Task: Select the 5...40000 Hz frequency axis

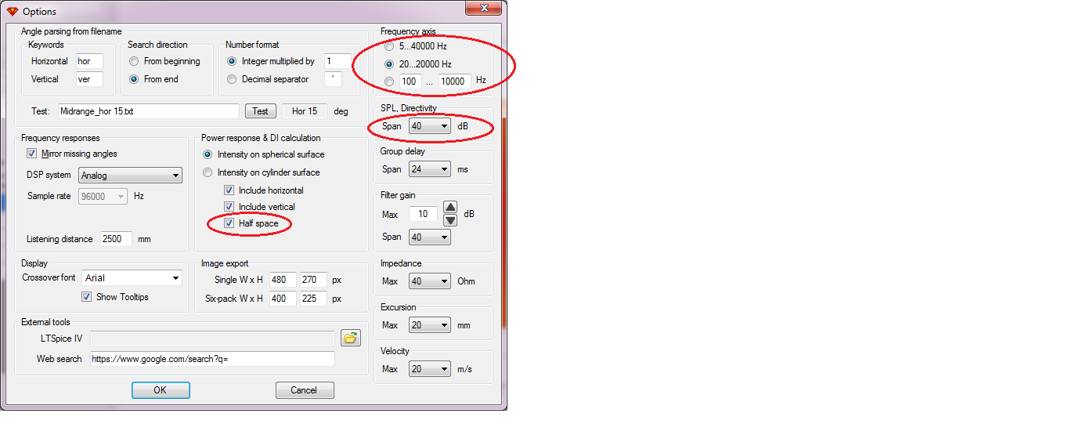Action: point(389,46)
